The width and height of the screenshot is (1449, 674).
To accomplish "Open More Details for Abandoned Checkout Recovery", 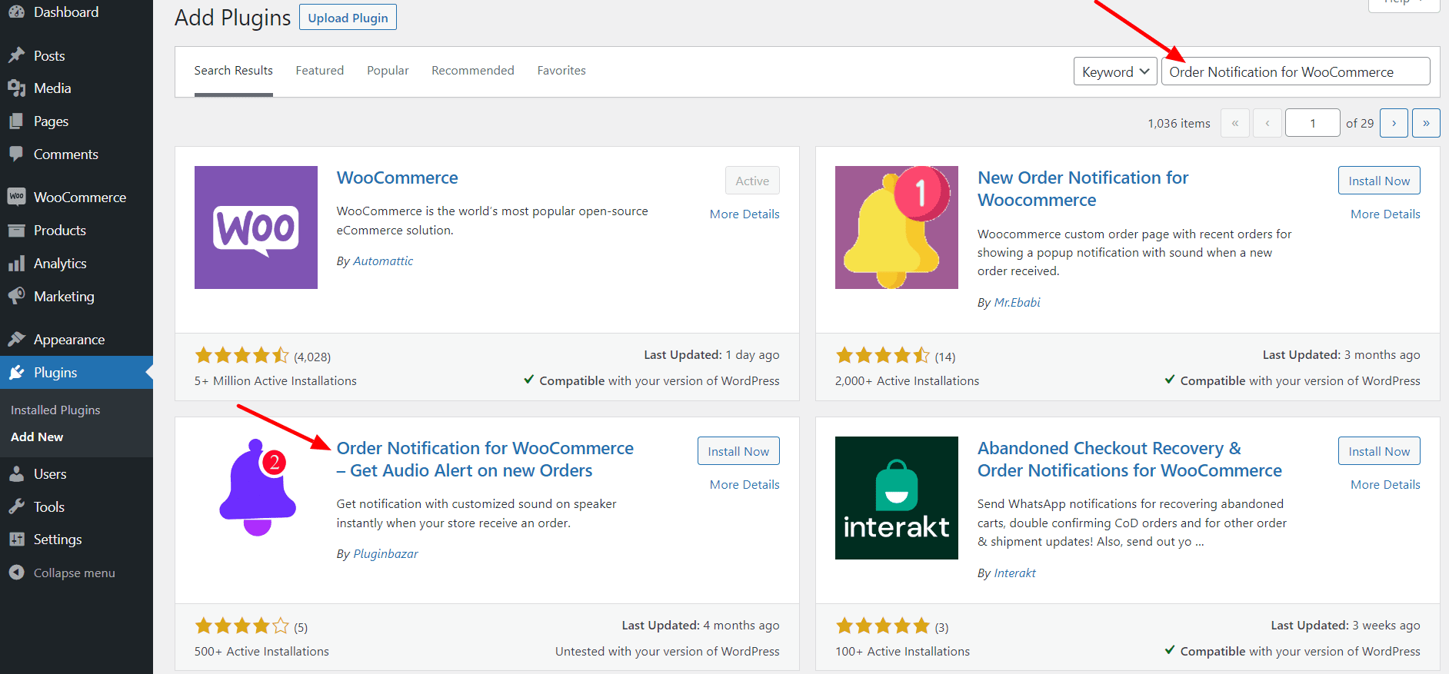I will pyautogui.click(x=1384, y=484).
